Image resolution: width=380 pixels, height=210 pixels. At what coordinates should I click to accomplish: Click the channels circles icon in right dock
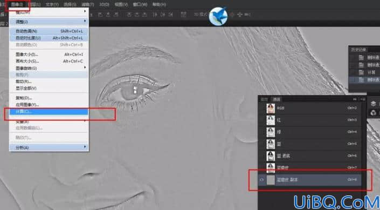(x=374, y=112)
